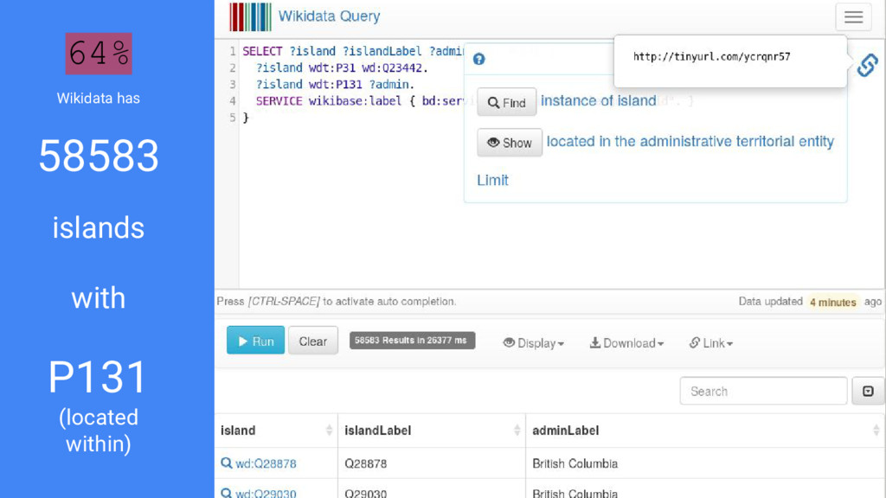This screenshot has width=886, height=498.
Task: Click the SERVICE wikibase:label line
Action: pyautogui.click(x=359, y=101)
